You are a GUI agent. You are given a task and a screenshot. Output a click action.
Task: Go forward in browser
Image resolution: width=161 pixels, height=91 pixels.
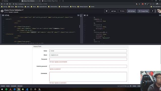(5, 4)
